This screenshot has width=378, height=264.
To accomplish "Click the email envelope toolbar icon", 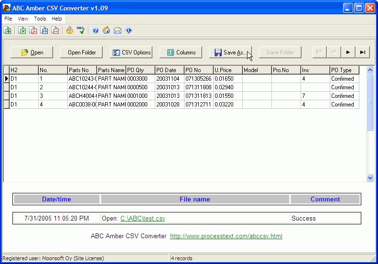I will tap(117, 31).
